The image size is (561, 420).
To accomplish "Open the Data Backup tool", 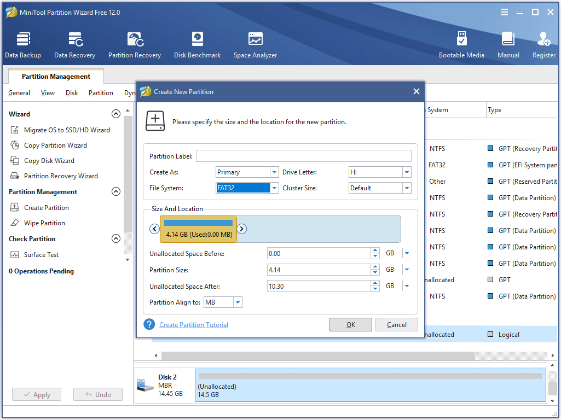I will 23,45.
